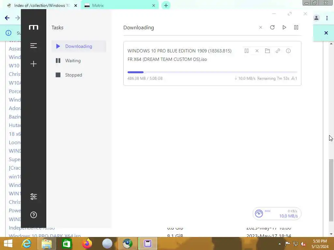Screen dimensions: 334x250
Task: Switch to the Motrix browser tab
Action: coord(119,6)
